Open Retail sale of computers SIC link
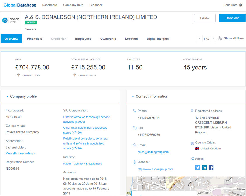The height and width of the screenshot is (196, 246). (86, 143)
